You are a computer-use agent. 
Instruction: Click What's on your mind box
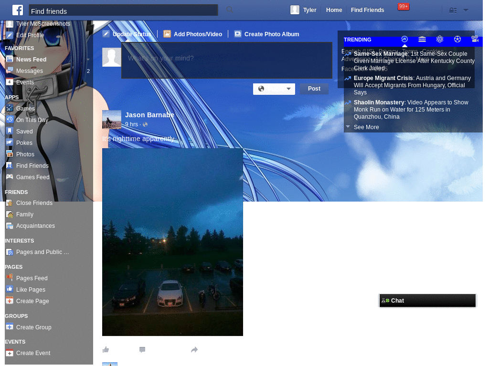click(x=227, y=61)
